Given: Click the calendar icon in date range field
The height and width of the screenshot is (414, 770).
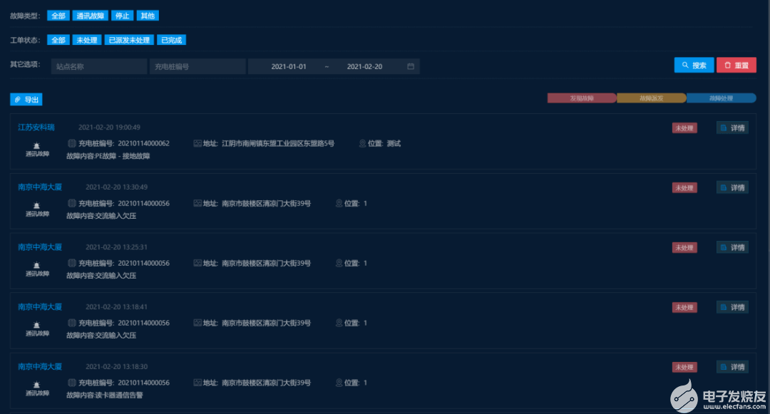Looking at the screenshot, I should click(x=411, y=66).
